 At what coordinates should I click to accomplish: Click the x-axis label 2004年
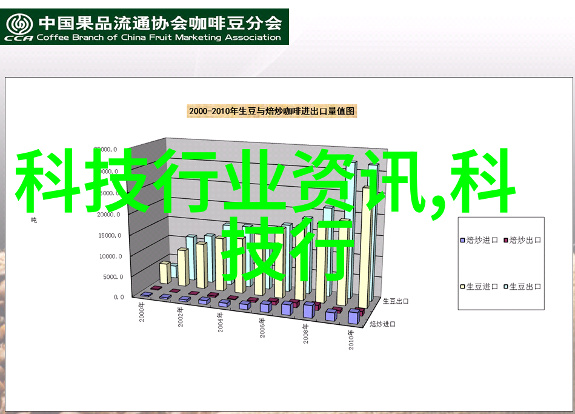coord(221,322)
